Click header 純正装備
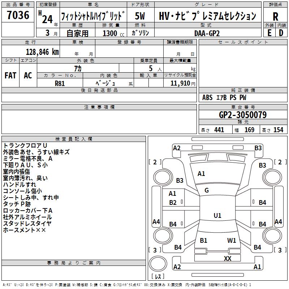 pyautogui.click(x=243, y=90)
